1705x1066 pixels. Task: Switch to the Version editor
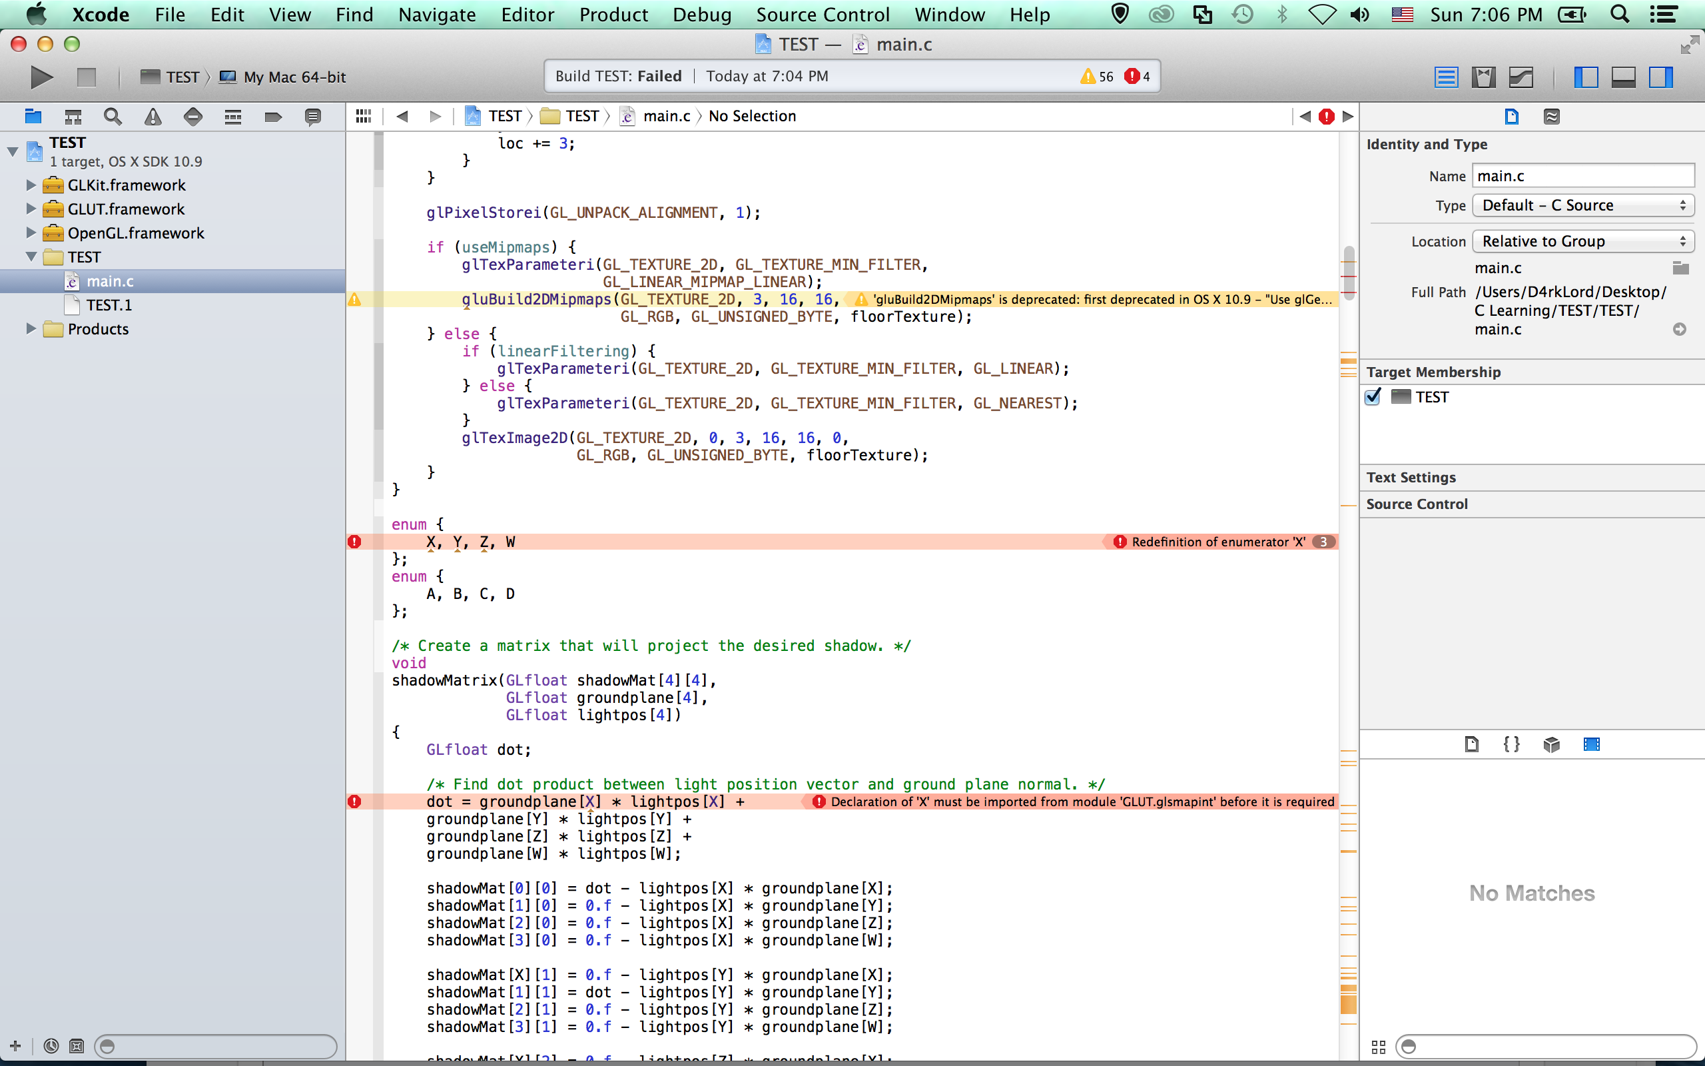point(1521,77)
